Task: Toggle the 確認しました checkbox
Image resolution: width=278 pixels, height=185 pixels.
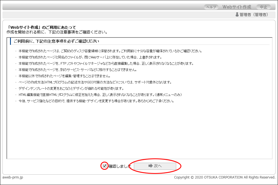Action: (105, 166)
